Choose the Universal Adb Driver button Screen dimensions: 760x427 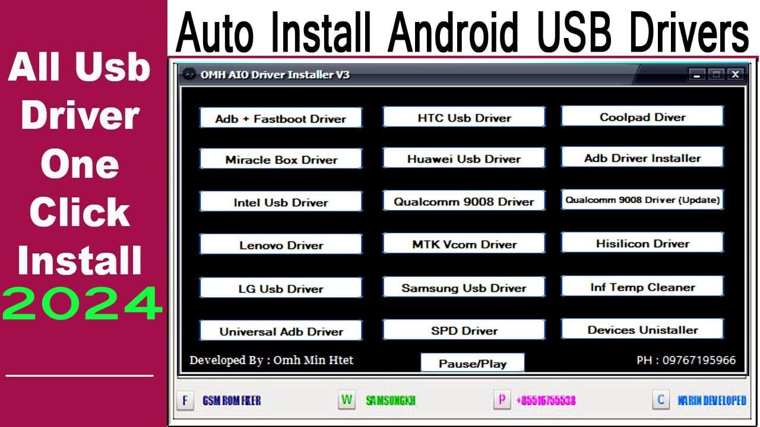coord(281,331)
